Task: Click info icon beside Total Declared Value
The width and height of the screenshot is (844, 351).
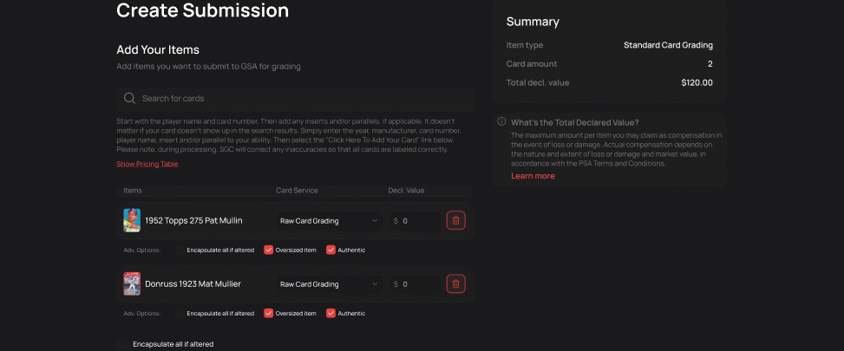Action: coord(501,122)
